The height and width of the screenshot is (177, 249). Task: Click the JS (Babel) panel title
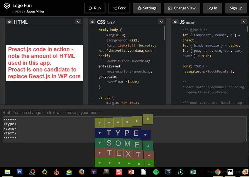pyautogui.click(x=188, y=22)
